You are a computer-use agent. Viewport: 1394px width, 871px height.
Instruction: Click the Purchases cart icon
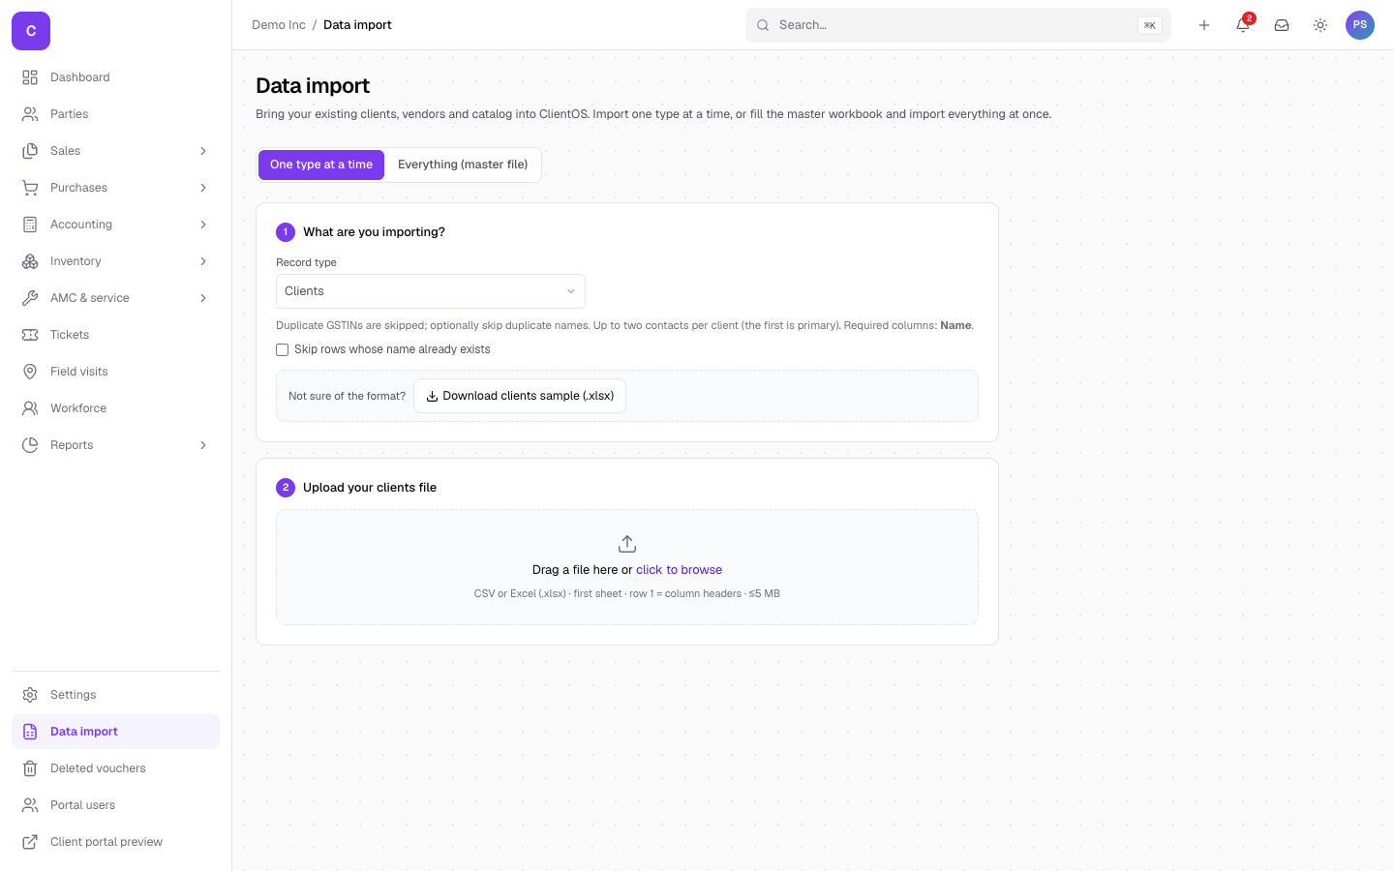pos(30,188)
